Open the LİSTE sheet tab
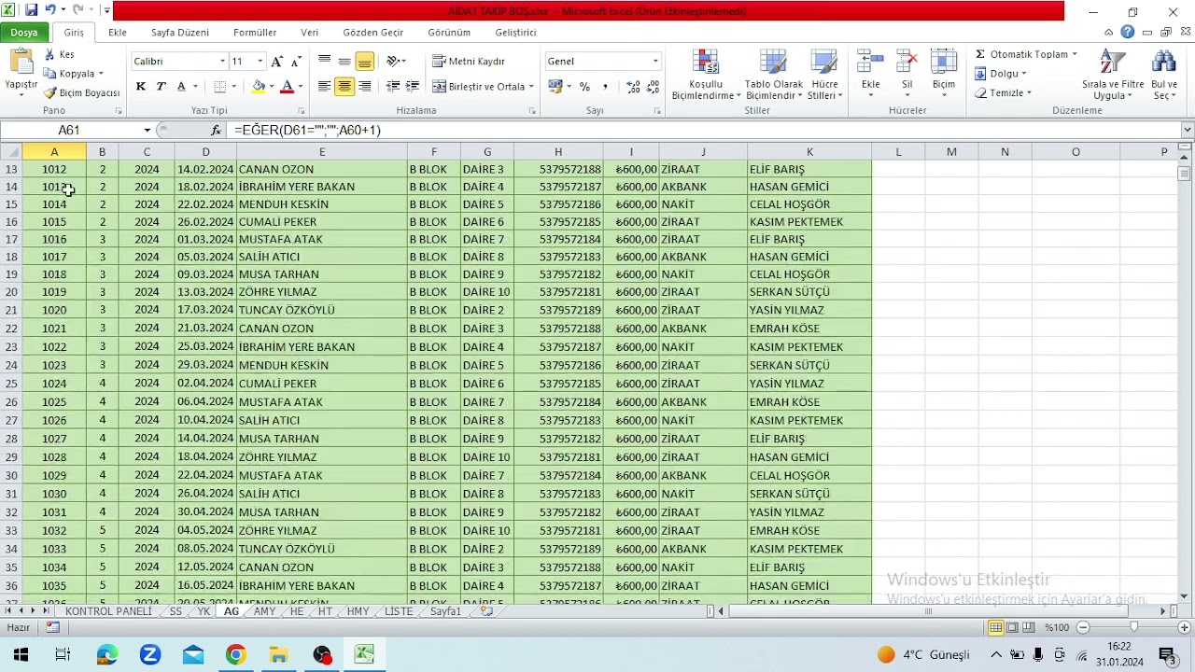The width and height of the screenshot is (1195, 672). (399, 611)
